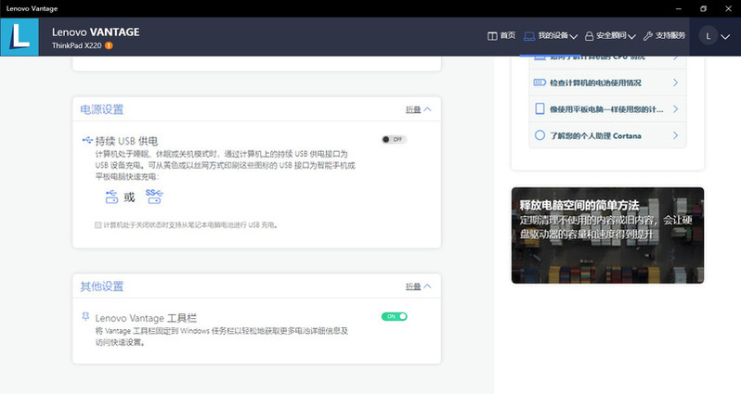Viewport: 741px width, 394px height.
Task: Check the 关闭状态时 USB 充电 checkbox
Action: point(97,225)
